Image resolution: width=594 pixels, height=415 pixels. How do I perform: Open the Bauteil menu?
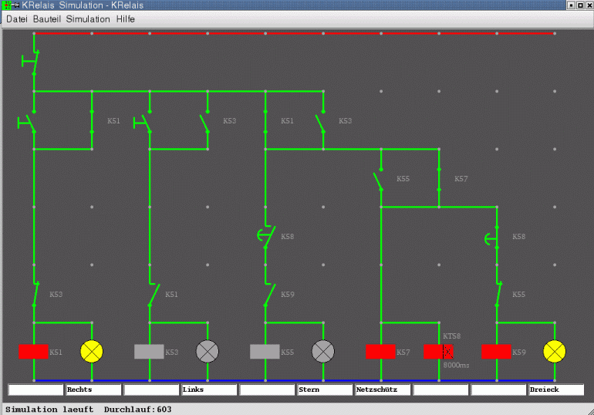(48, 19)
